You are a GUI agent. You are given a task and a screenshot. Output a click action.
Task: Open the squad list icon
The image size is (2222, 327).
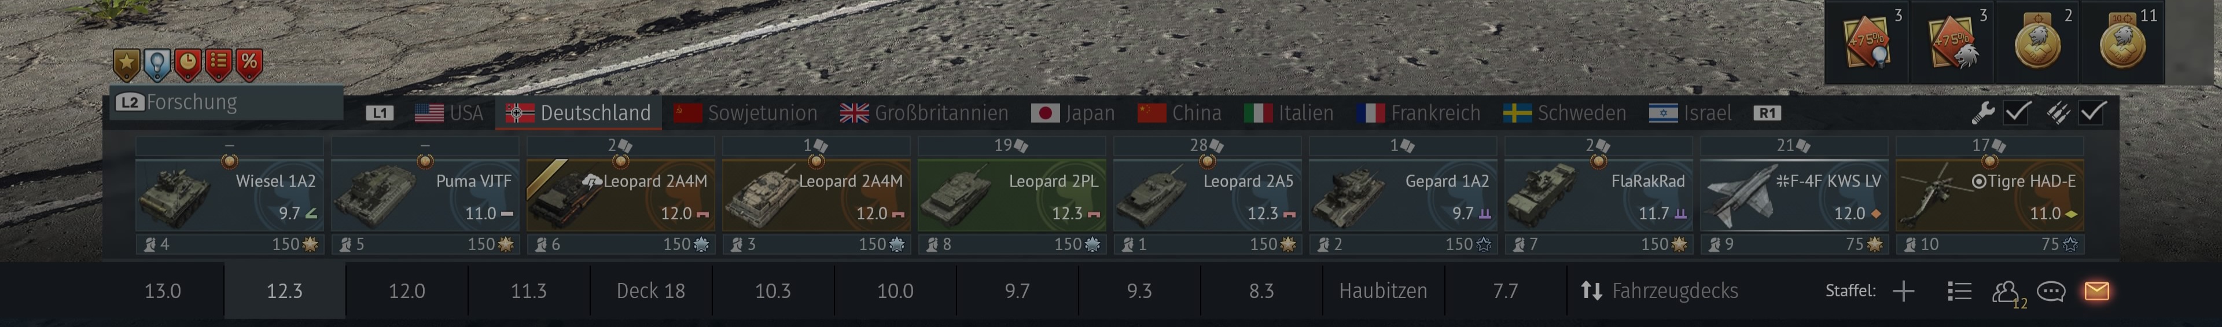[1960, 292]
